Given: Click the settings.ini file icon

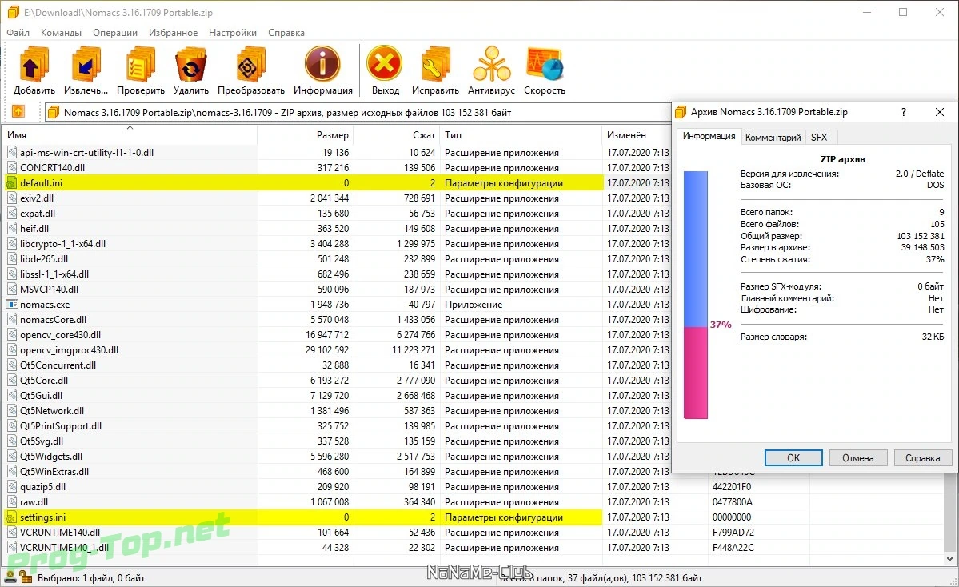Looking at the screenshot, I should pyautogui.click(x=12, y=517).
